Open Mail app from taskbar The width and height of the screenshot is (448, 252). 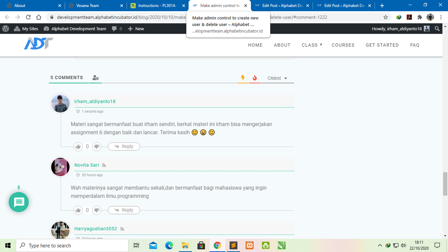pos(153,245)
